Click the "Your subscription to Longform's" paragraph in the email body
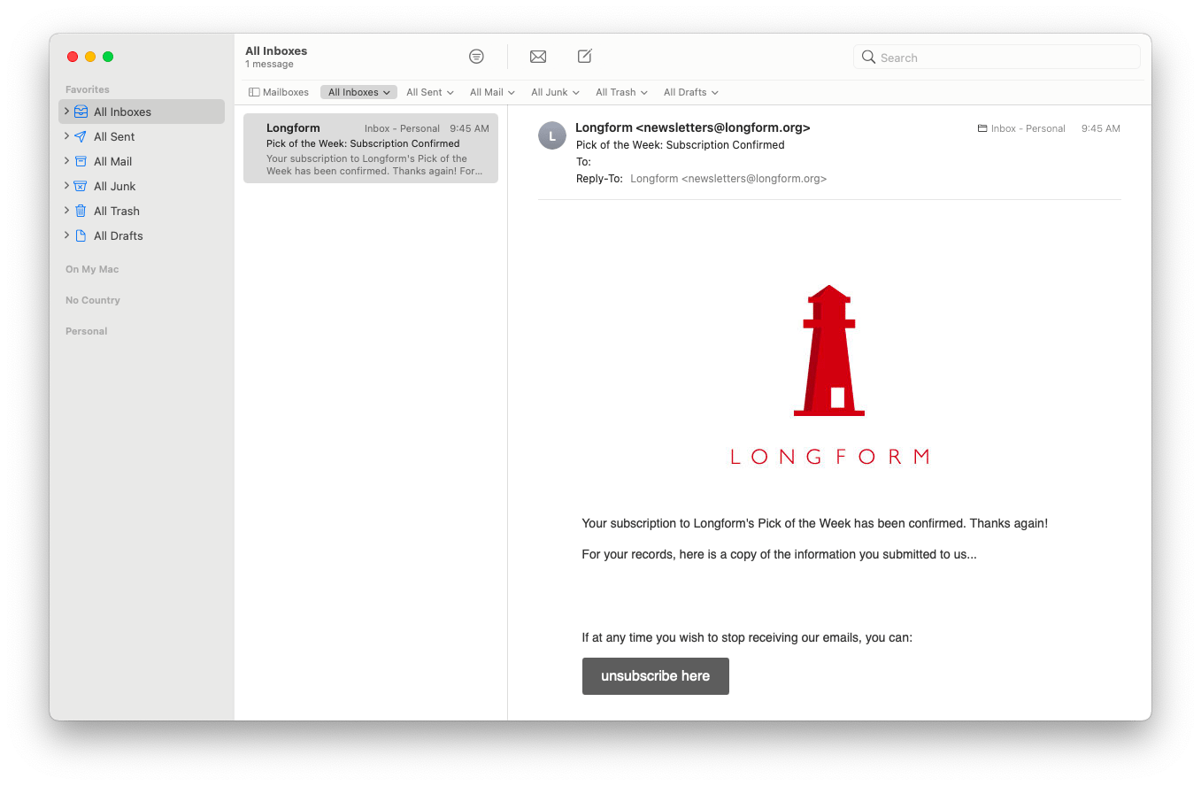The image size is (1201, 786). pos(814,523)
